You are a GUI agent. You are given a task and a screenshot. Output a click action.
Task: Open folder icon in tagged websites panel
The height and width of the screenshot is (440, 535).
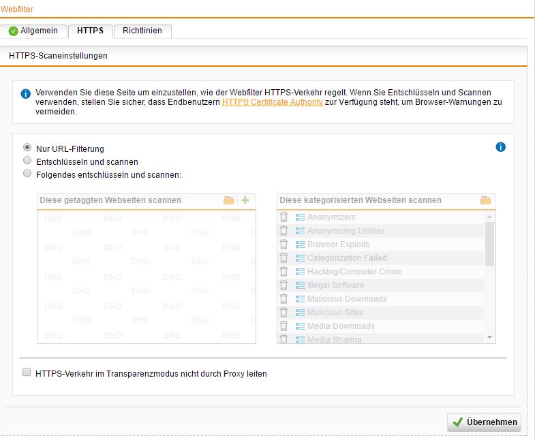229,200
